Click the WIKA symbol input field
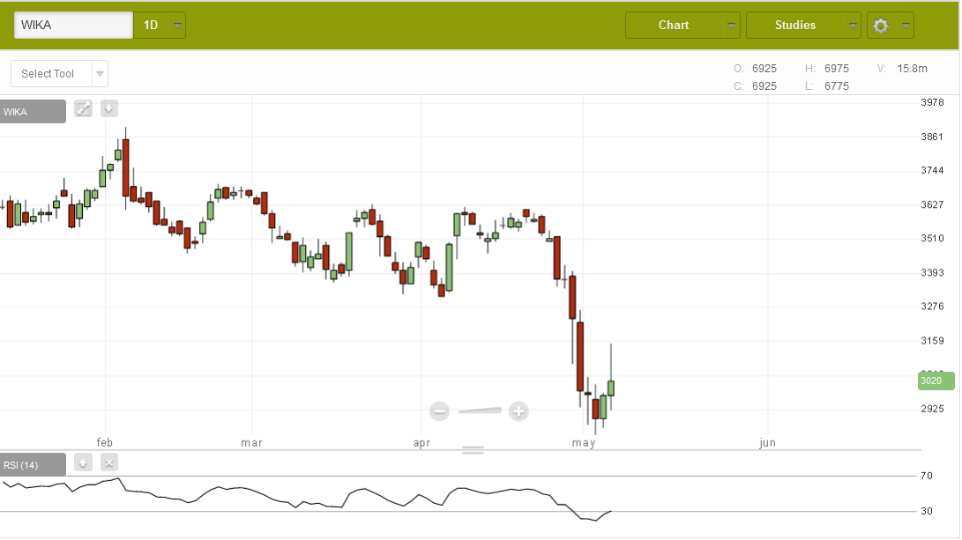Image resolution: width=962 pixels, height=540 pixels. click(x=73, y=26)
